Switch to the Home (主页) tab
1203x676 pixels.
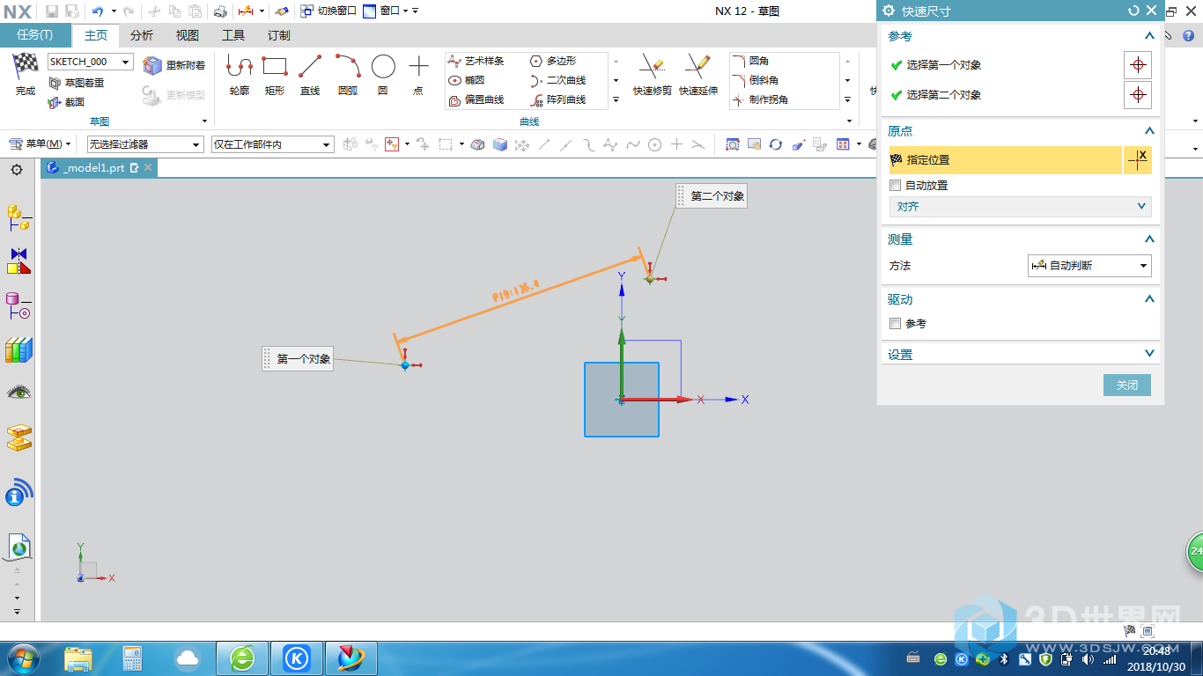pyautogui.click(x=96, y=35)
